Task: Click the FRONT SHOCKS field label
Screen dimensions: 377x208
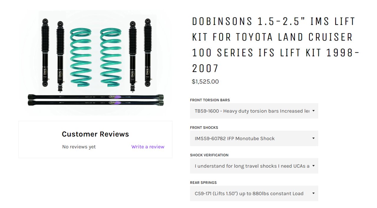Action: pos(204,127)
